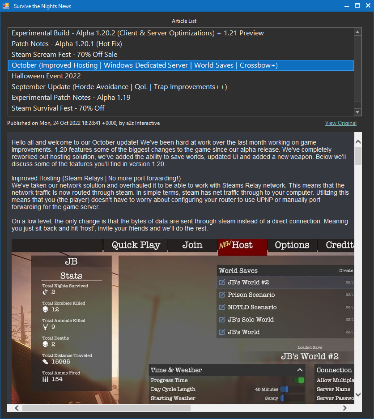Viewport: 374px width, 419px height.
Task: Click the right arrow on the horizontal scrollbar
Action: point(344,408)
